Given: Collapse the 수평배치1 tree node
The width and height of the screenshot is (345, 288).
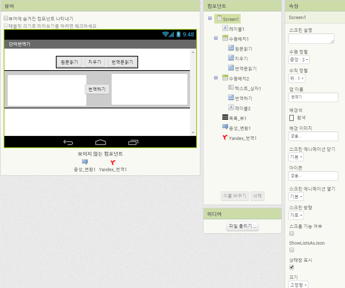Looking at the screenshot, I should click(216, 38).
